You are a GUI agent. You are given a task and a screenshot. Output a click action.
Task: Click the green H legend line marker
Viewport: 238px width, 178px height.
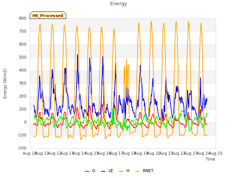pyautogui.click(x=121, y=171)
